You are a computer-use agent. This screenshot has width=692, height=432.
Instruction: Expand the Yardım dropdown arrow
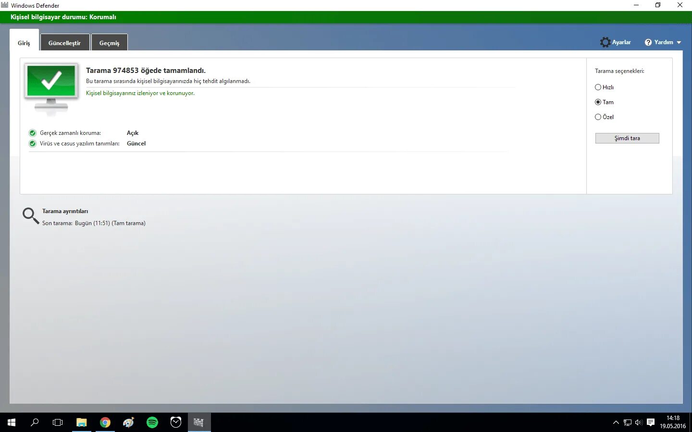679,43
